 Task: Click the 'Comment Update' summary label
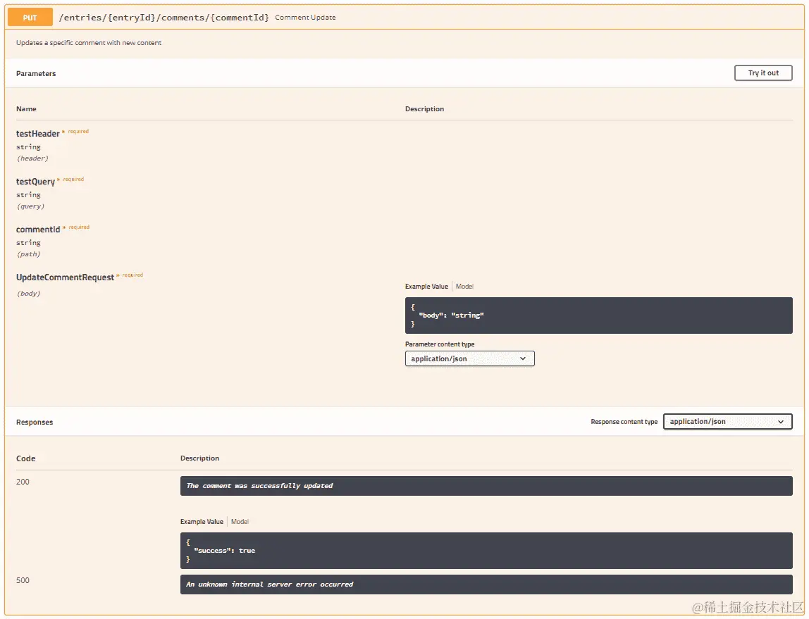click(305, 17)
